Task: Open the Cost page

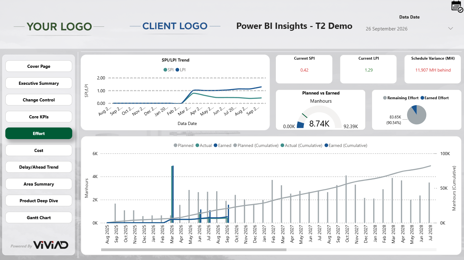Action: point(39,150)
